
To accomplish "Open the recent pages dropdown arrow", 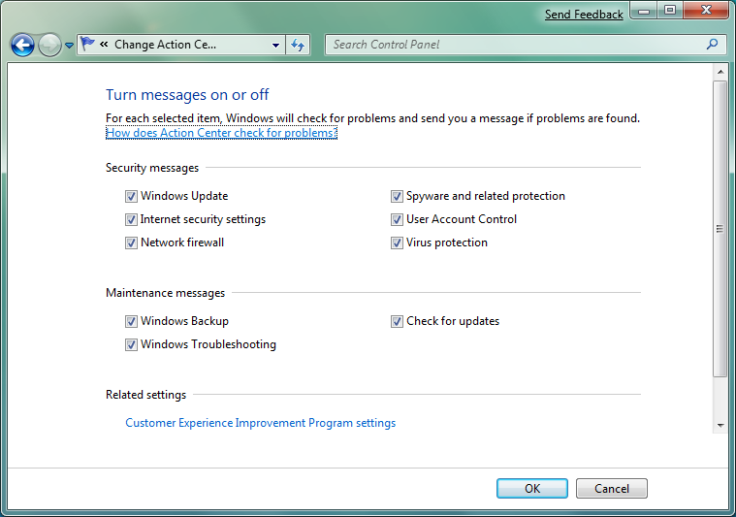I will [69, 46].
